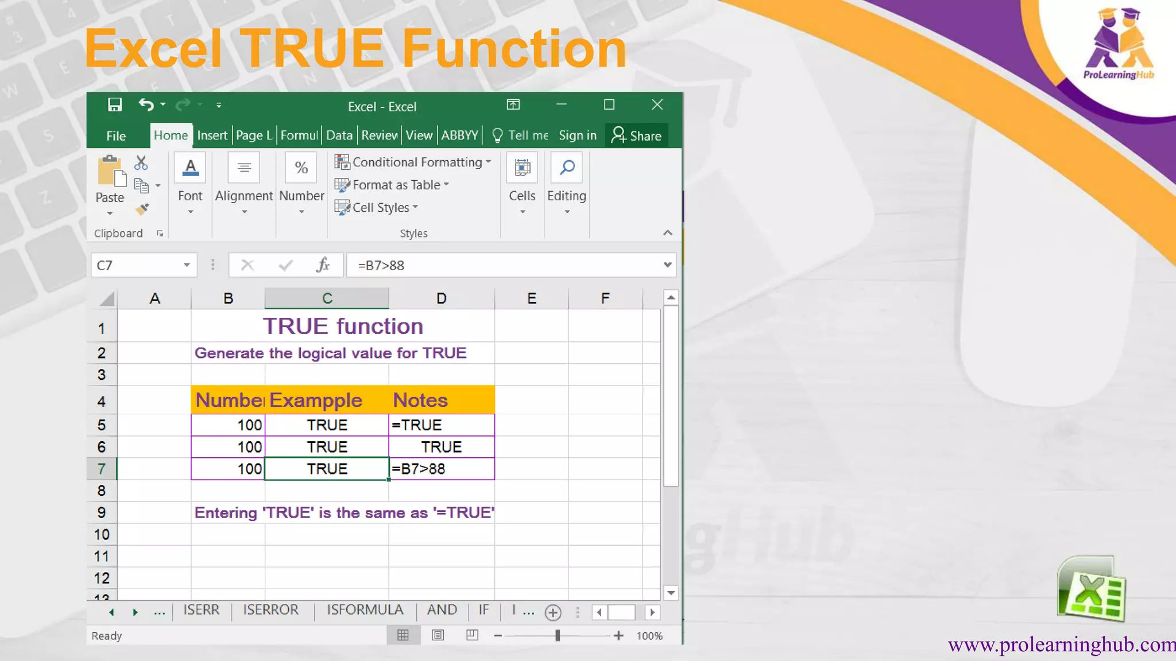This screenshot has height=661, width=1176.
Task: Switch to Normal view icon
Action: pos(403,635)
